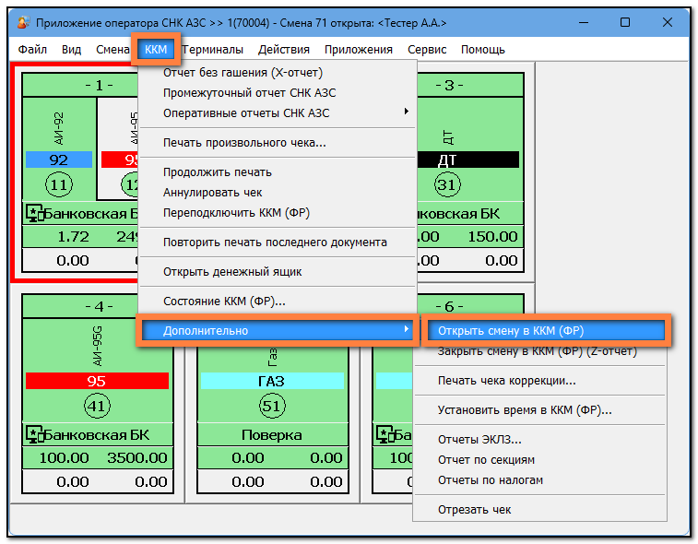The width and height of the screenshot is (698, 544).
Task: Select Печать чека коррекции
Action: 540,381
